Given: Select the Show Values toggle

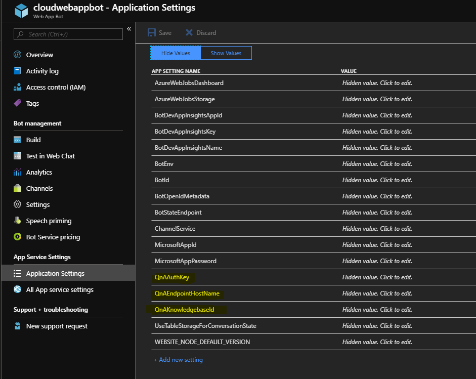Looking at the screenshot, I should (226, 53).
